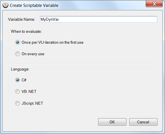Click the Variable Name label
This screenshot has height=134, width=165.
click(x=22, y=19)
